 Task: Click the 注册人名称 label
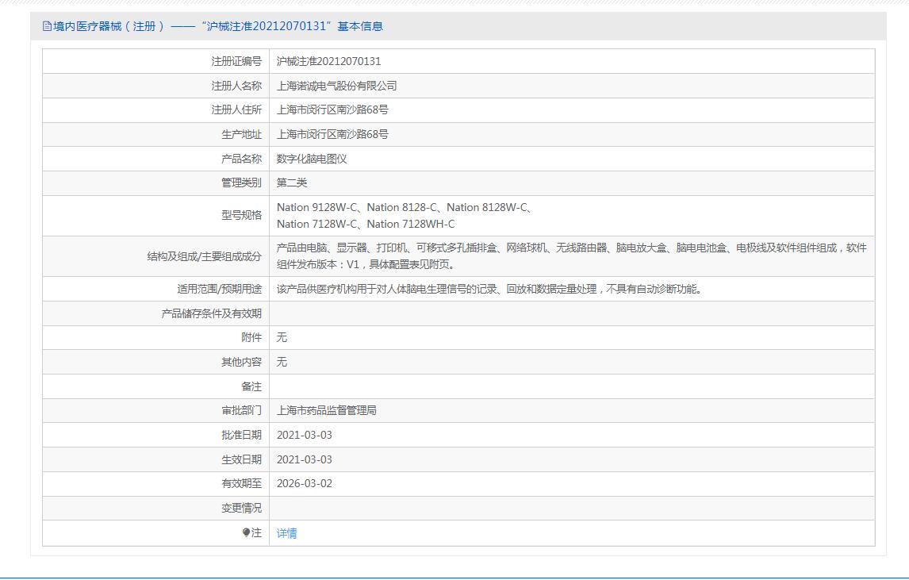[236, 86]
